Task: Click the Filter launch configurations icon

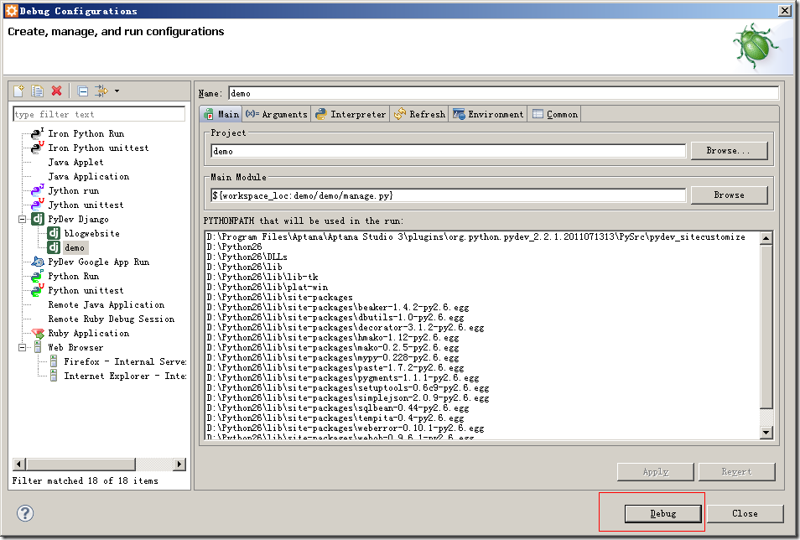Action: (x=101, y=91)
